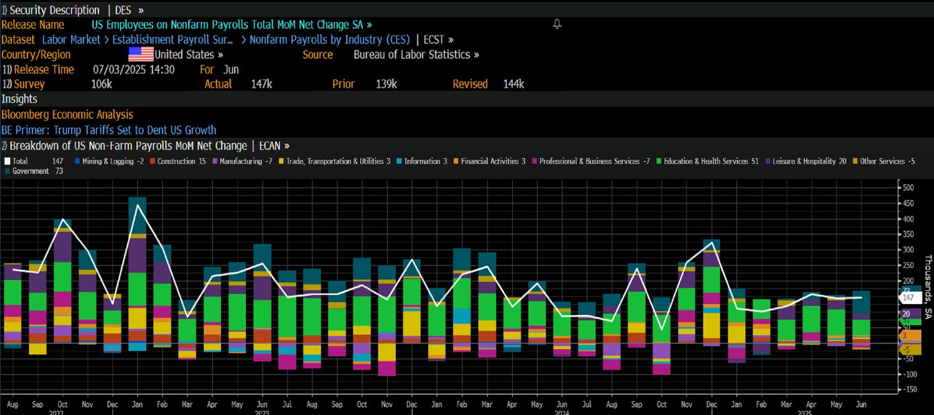Select the Labor Market breadcrumb
This screenshot has height=415, width=934.
click(x=72, y=40)
